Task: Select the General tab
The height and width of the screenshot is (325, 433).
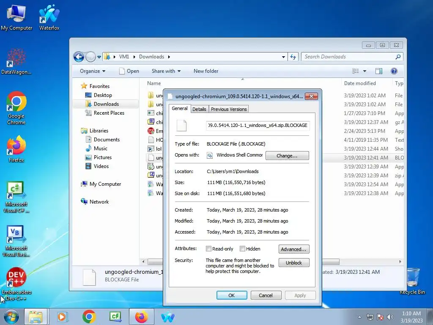Action: click(179, 108)
